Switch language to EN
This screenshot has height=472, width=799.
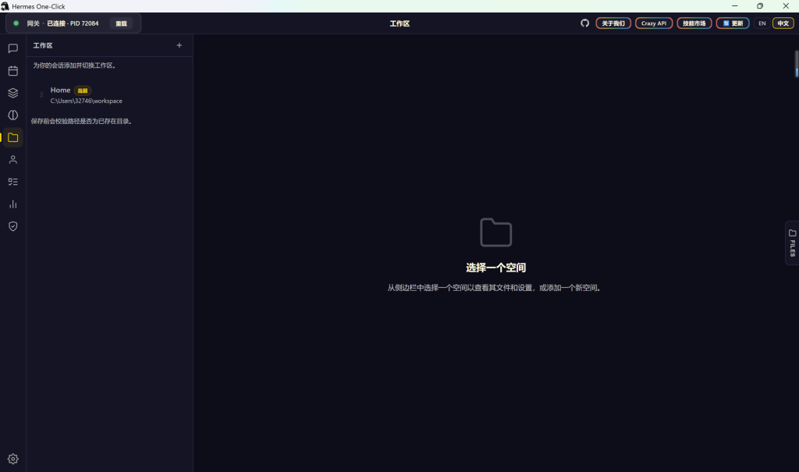click(x=762, y=23)
